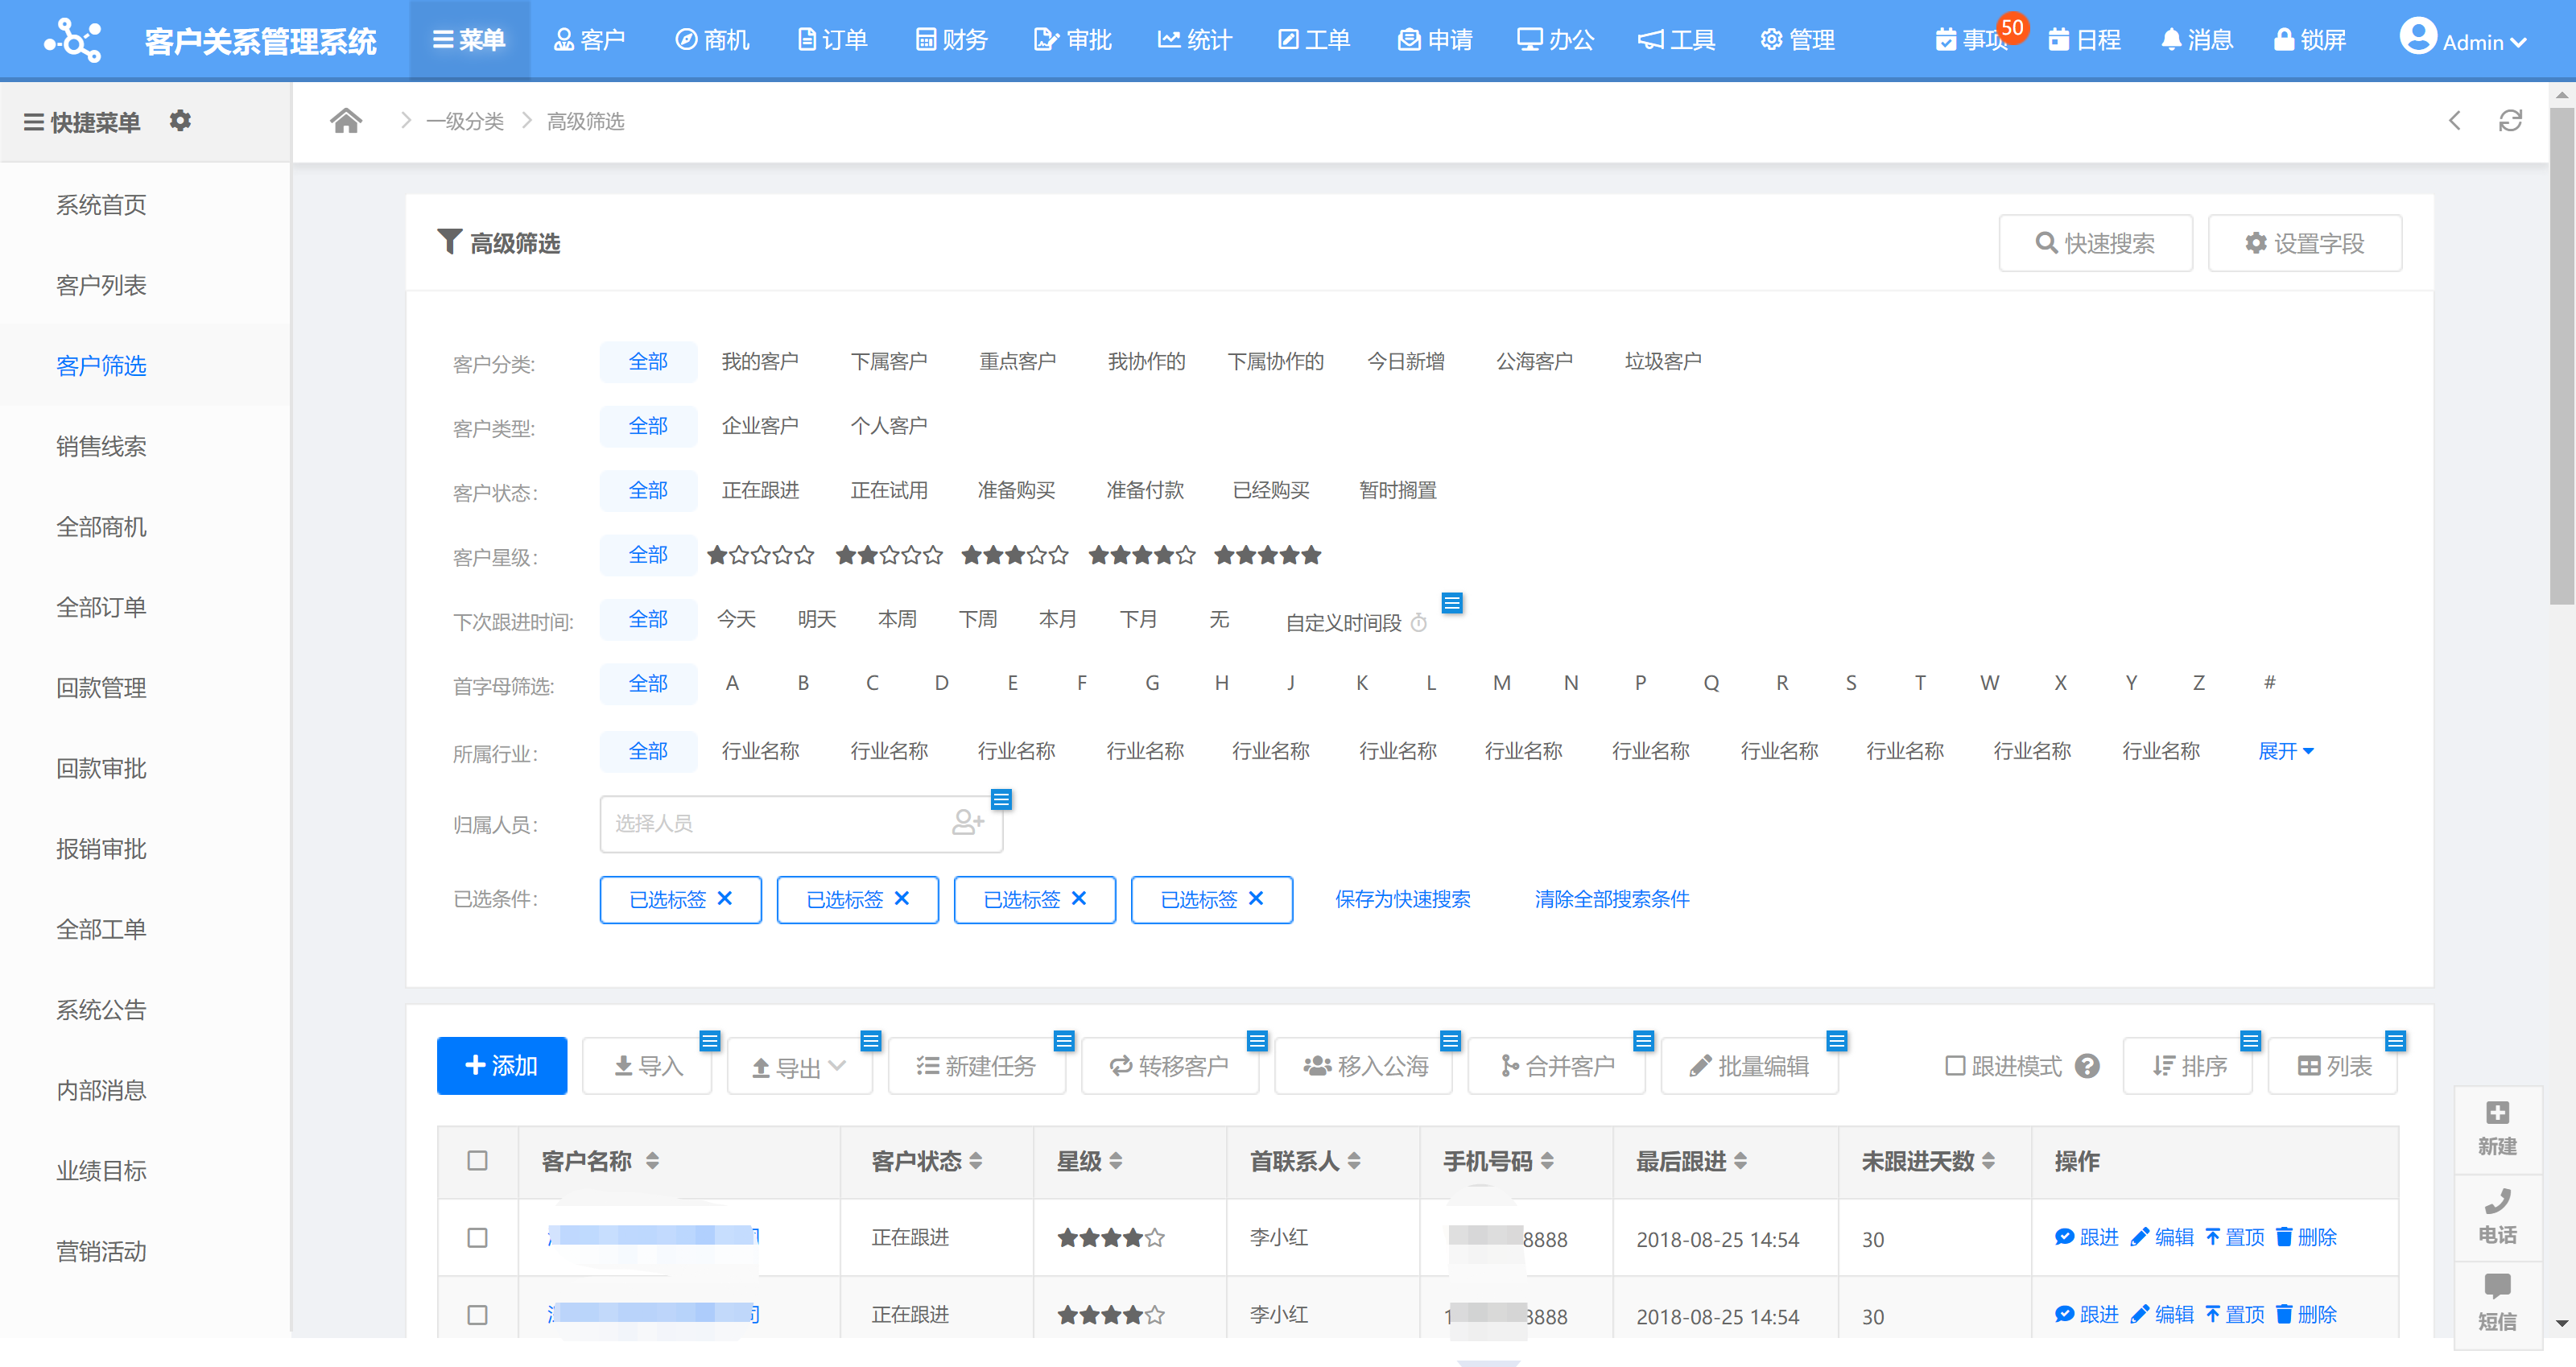This screenshot has width=2576, height=1367.
Task: Open the 导出 export dropdown arrow
Action: click(838, 1066)
